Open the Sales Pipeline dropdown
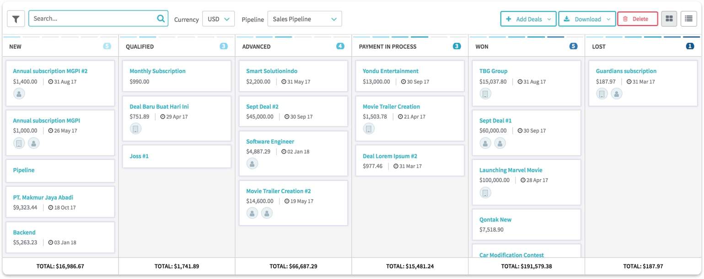The image size is (704, 279). point(305,19)
